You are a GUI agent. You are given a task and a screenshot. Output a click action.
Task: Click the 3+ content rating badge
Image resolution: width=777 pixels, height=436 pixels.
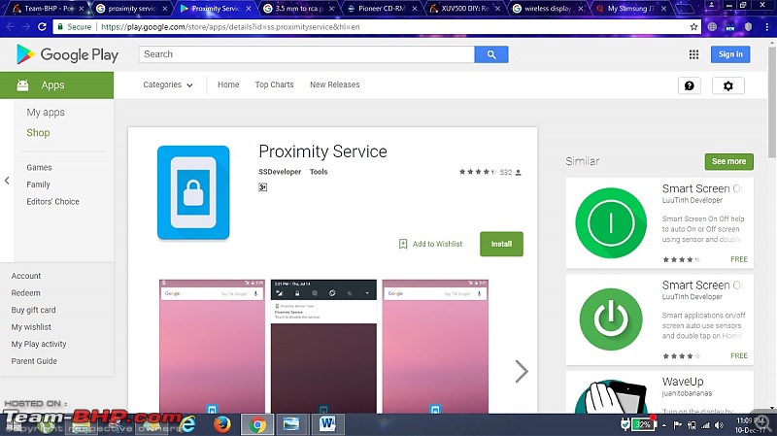(262, 187)
